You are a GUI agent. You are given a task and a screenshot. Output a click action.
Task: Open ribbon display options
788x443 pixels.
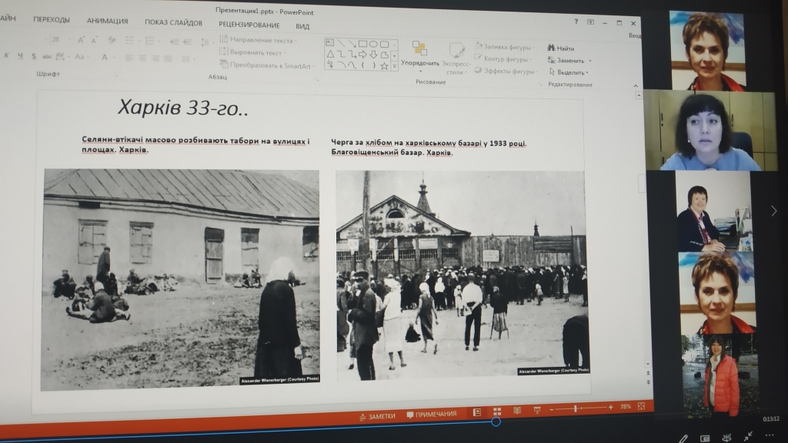click(590, 22)
